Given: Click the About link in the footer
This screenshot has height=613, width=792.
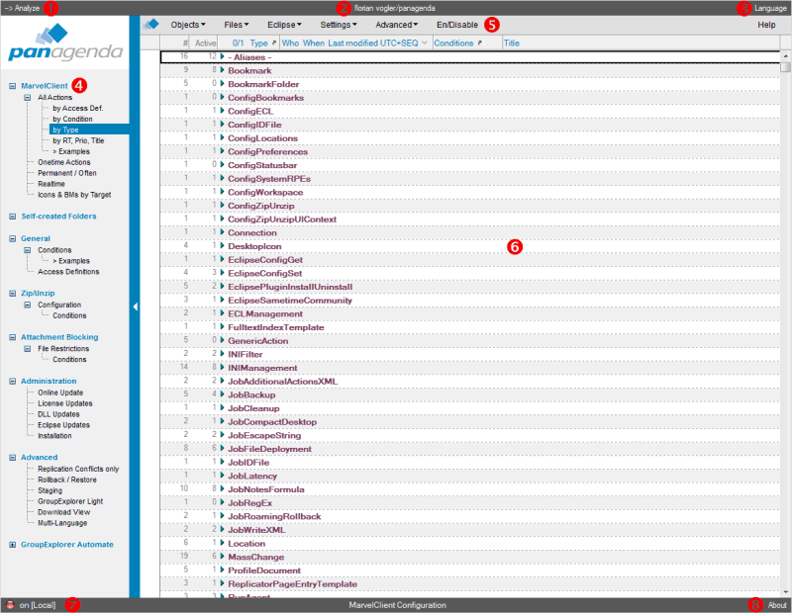Looking at the screenshot, I should [x=777, y=604].
